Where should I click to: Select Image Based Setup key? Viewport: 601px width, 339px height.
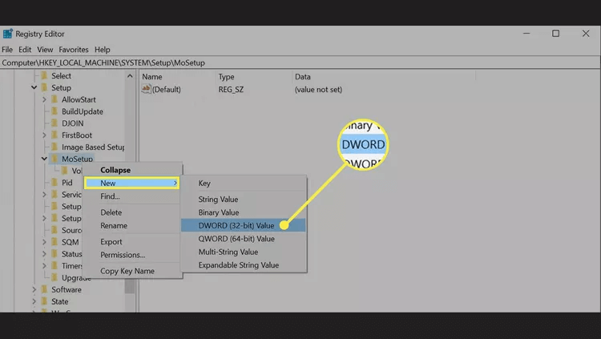click(93, 147)
